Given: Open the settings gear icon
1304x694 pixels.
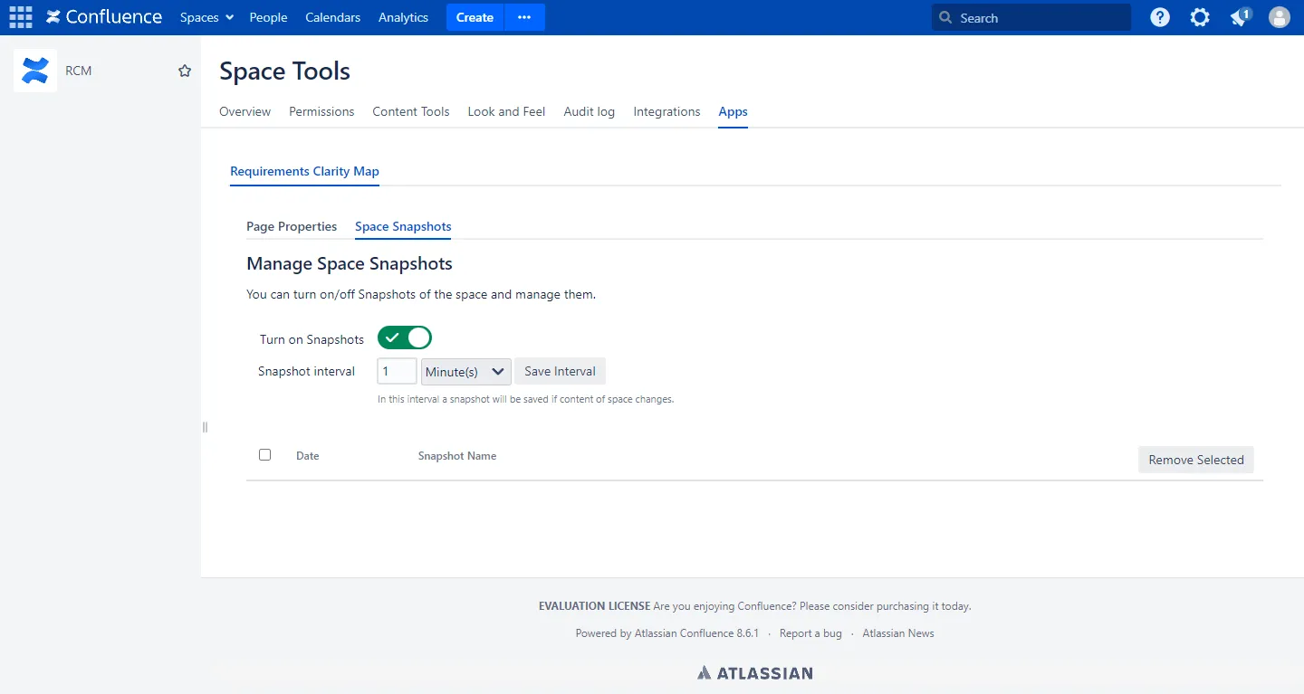Looking at the screenshot, I should click(1200, 17).
